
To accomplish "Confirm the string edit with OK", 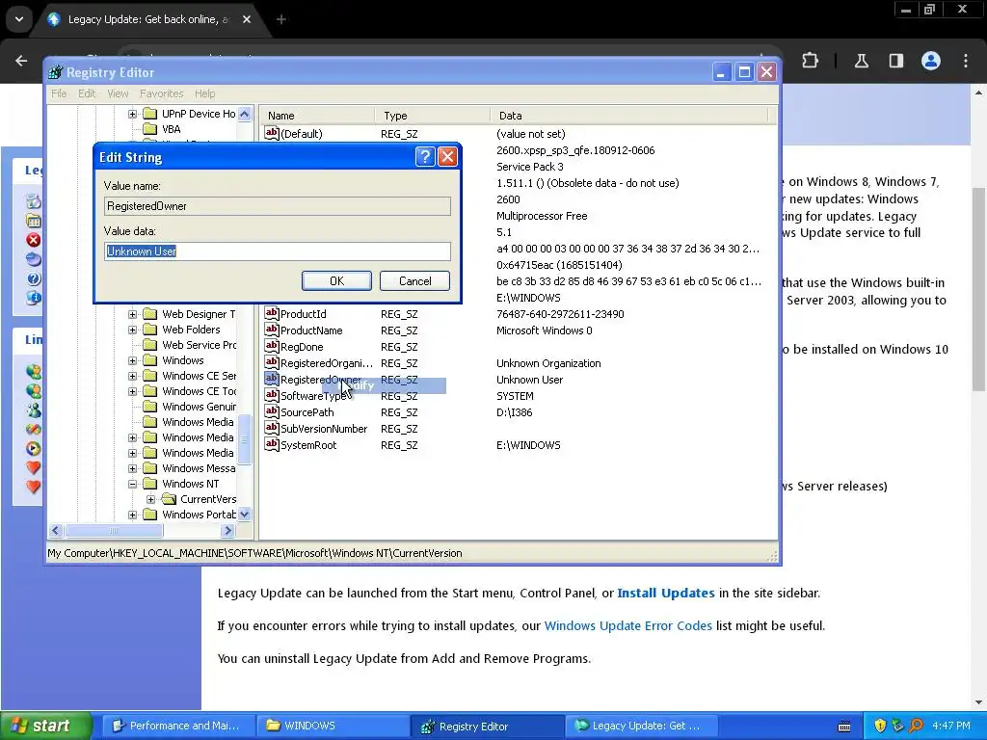I will pos(336,280).
